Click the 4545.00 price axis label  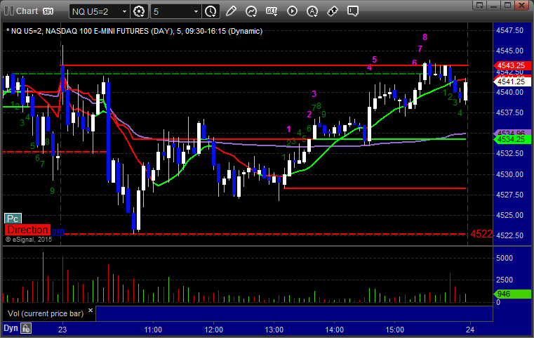tap(510, 51)
